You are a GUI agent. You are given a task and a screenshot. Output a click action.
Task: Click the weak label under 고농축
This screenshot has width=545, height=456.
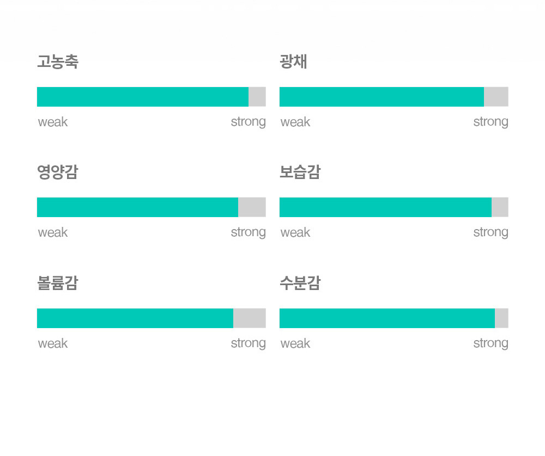[53, 122]
